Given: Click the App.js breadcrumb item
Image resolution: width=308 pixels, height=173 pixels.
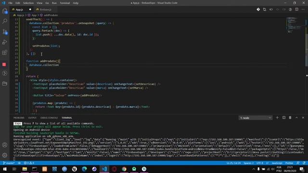Looking at the screenshot, I should (19, 15).
